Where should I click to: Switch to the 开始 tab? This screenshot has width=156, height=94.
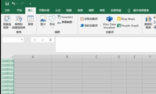19,10
